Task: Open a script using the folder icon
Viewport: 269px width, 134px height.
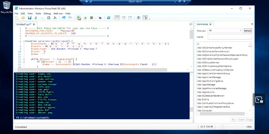Action: coord(23,18)
